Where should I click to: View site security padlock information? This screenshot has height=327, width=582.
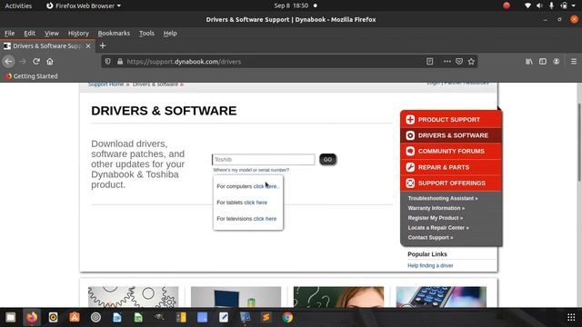(x=119, y=62)
